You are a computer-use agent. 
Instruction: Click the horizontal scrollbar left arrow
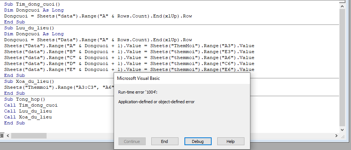[8, 136]
